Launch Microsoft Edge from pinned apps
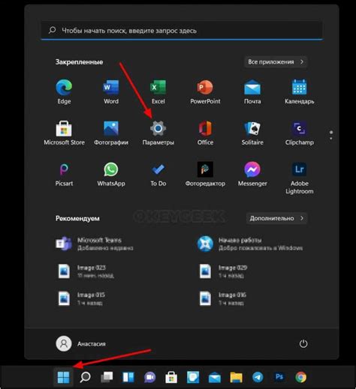 click(64, 91)
